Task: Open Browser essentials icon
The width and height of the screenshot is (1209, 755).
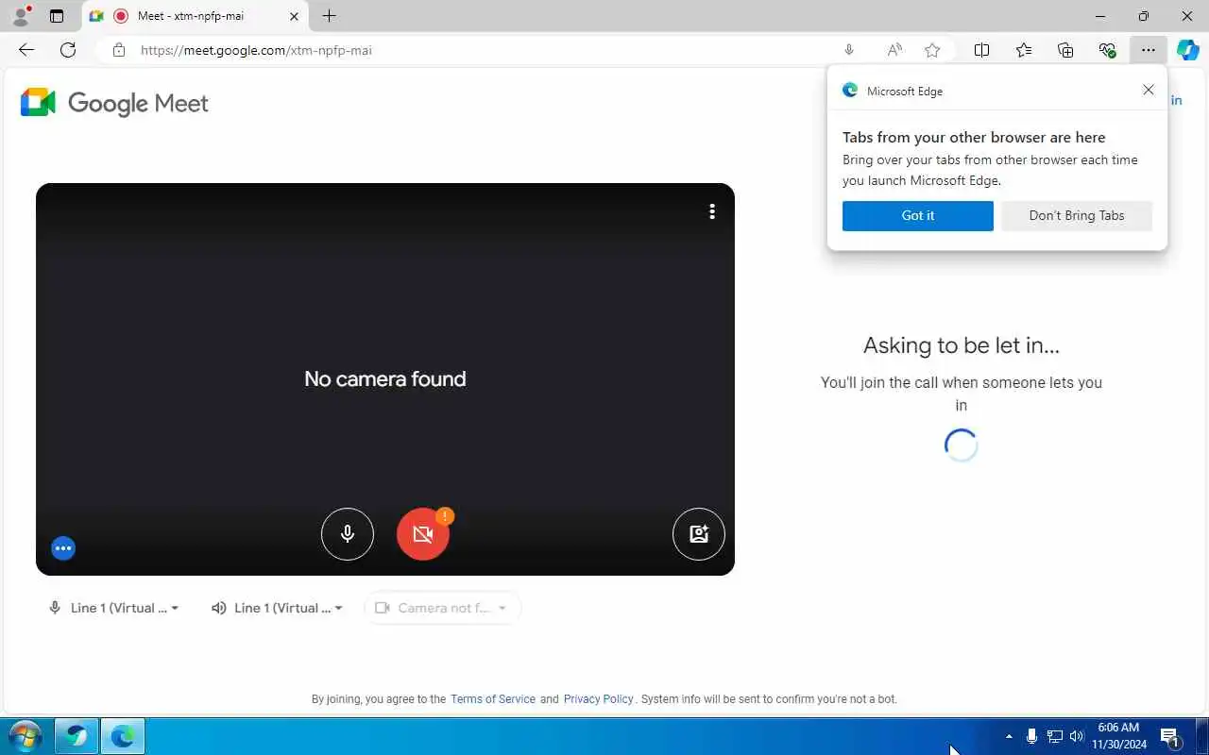Action: tap(1107, 50)
